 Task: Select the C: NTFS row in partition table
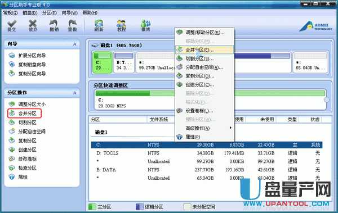[x=207, y=145]
